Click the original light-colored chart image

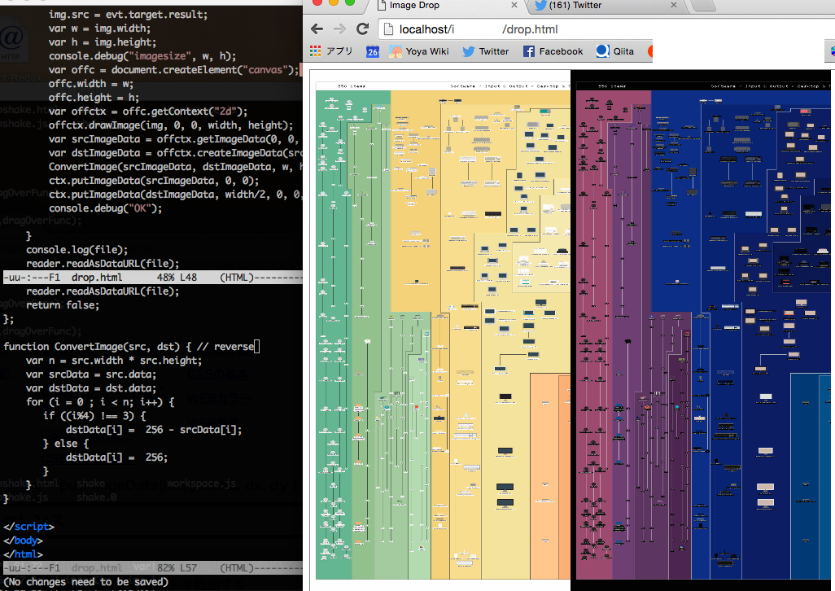(443, 331)
